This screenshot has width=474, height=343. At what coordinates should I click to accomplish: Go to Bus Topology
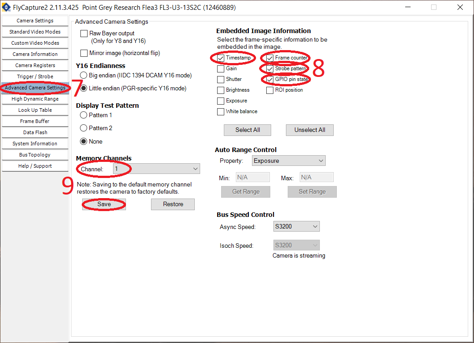click(35, 154)
